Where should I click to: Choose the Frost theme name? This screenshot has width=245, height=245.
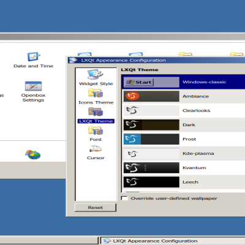tap(189, 139)
